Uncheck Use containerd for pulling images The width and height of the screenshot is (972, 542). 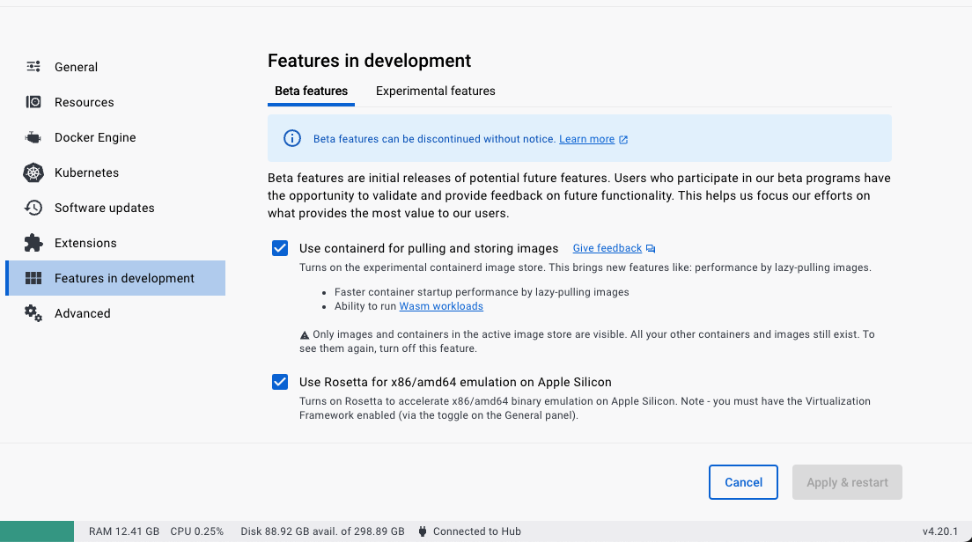(280, 248)
